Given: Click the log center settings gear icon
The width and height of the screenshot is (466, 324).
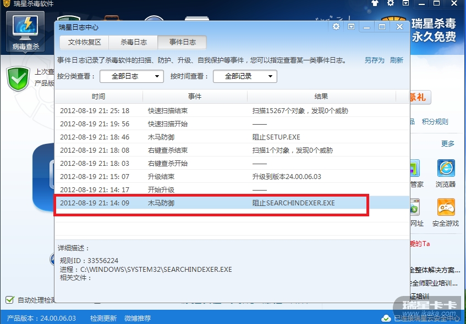Looking at the screenshot, I should (336, 26).
